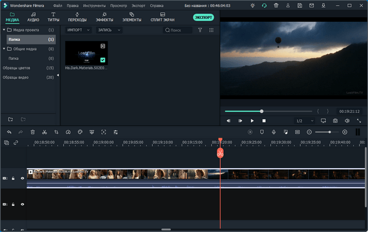Click the voiceover microphone icon
This screenshot has height=232, width=368.
274,132
